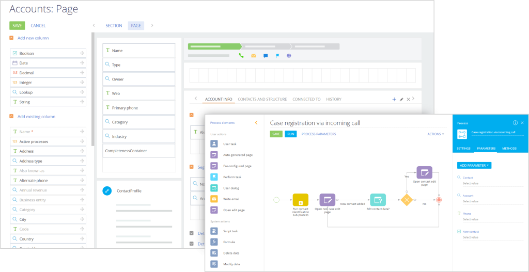529x272 pixels.
Task: Go to the next designer step arrow
Action: 152,26
